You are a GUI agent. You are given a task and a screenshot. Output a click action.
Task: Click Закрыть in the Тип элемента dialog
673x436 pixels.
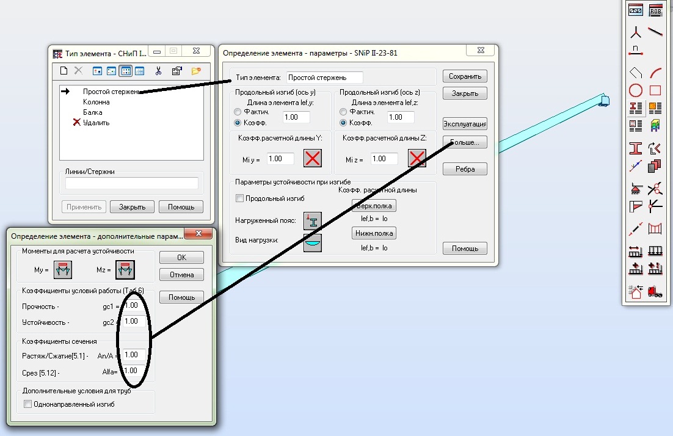coord(132,207)
